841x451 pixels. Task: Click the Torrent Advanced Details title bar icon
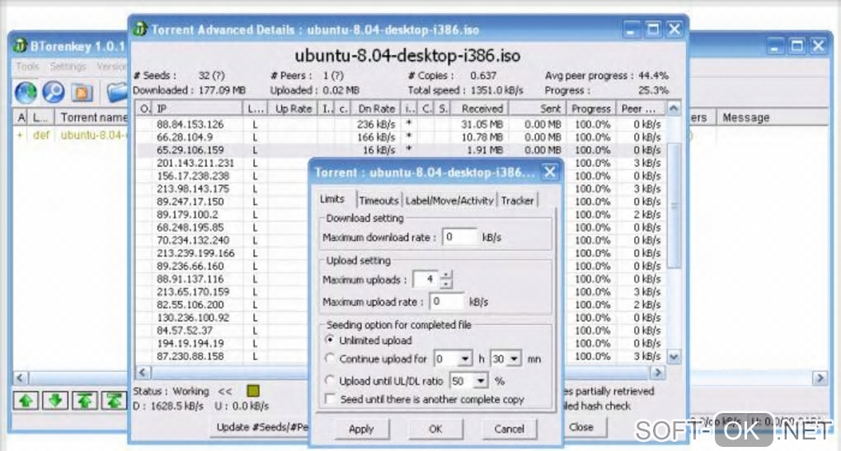[140, 29]
